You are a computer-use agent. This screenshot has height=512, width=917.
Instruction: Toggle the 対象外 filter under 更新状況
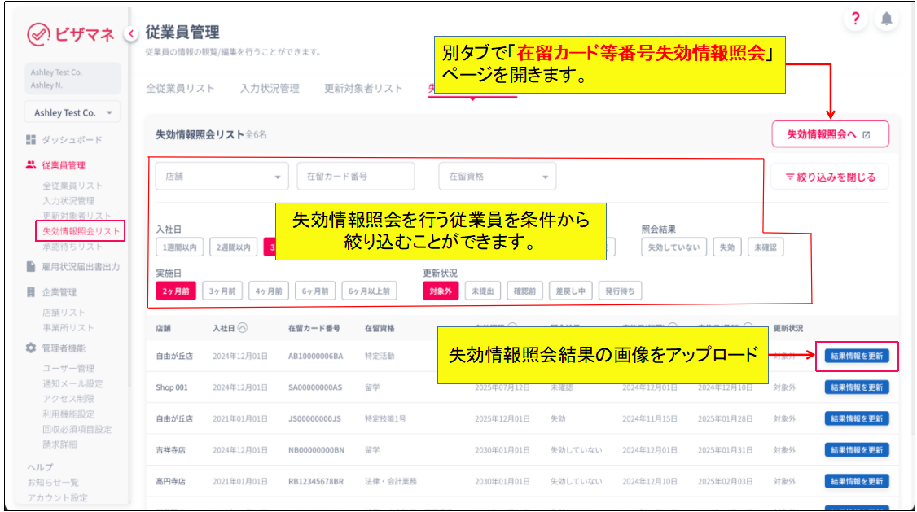tap(441, 291)
